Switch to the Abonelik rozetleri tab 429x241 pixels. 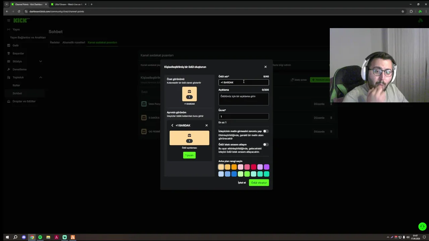(74, 43)
